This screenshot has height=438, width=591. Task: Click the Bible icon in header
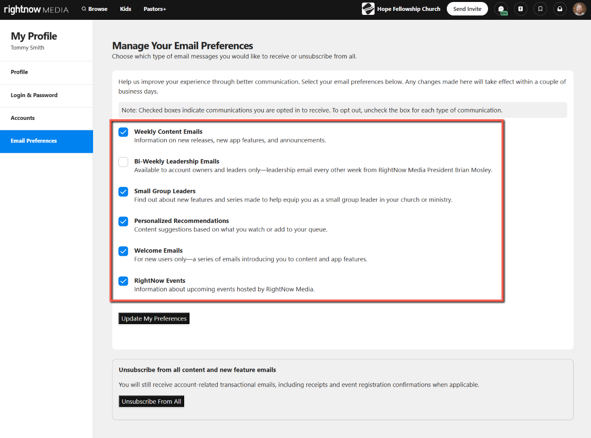[520, 9]
